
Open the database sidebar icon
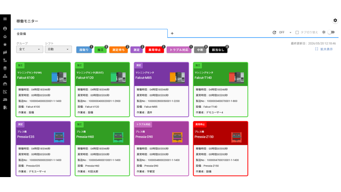[5, 68]
